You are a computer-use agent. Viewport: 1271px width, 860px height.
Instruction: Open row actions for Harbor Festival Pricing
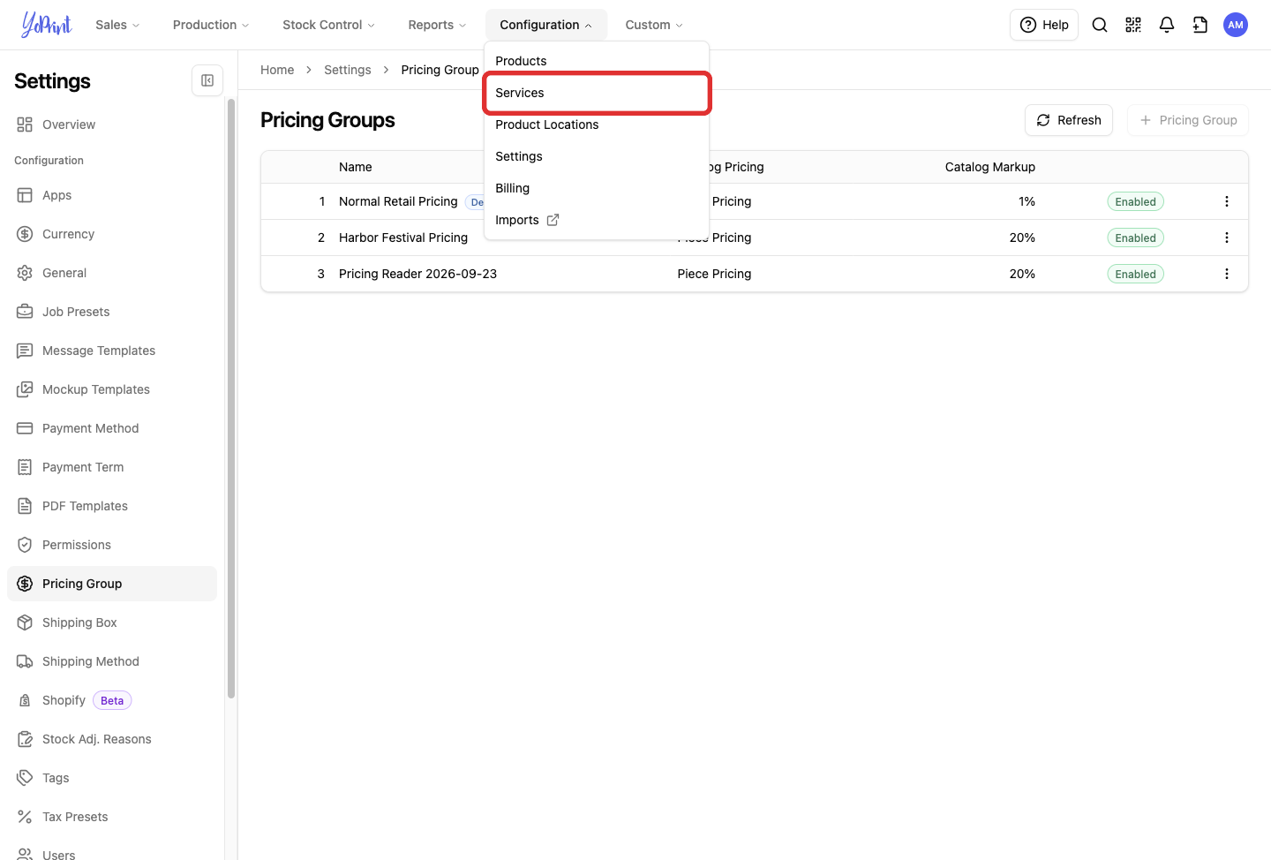click(1227, 238)
